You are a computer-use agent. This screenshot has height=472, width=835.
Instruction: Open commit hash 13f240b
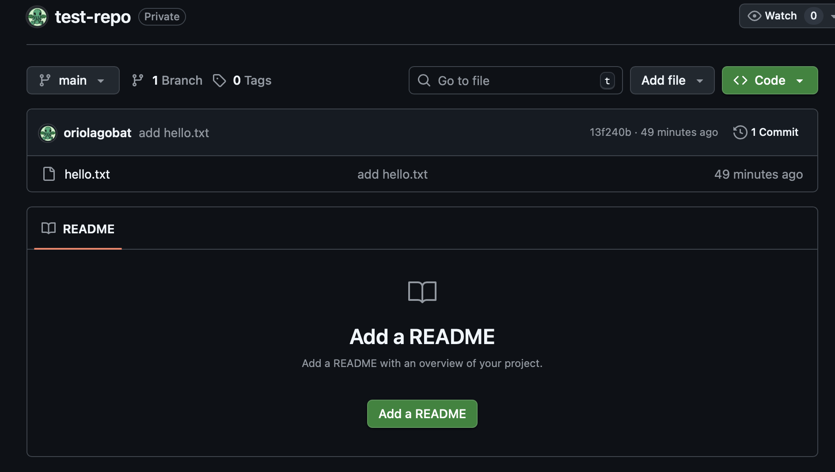pyautogui.click(x=610, y=132)
